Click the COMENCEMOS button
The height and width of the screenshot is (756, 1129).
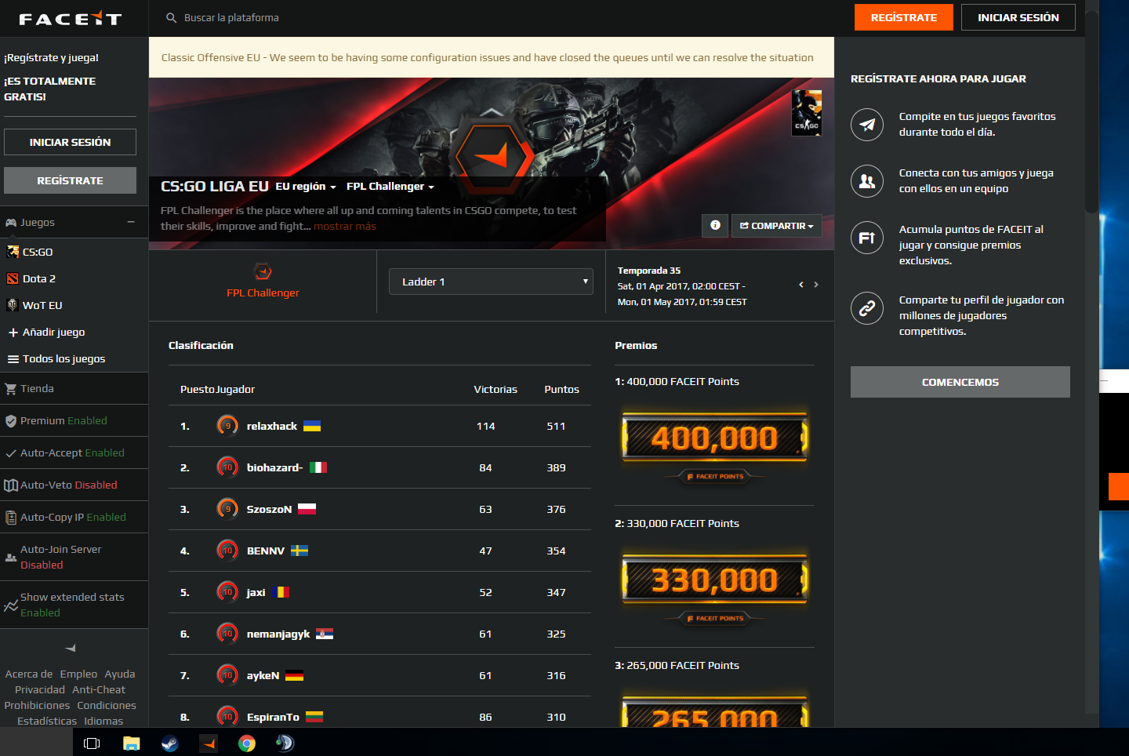960,382
